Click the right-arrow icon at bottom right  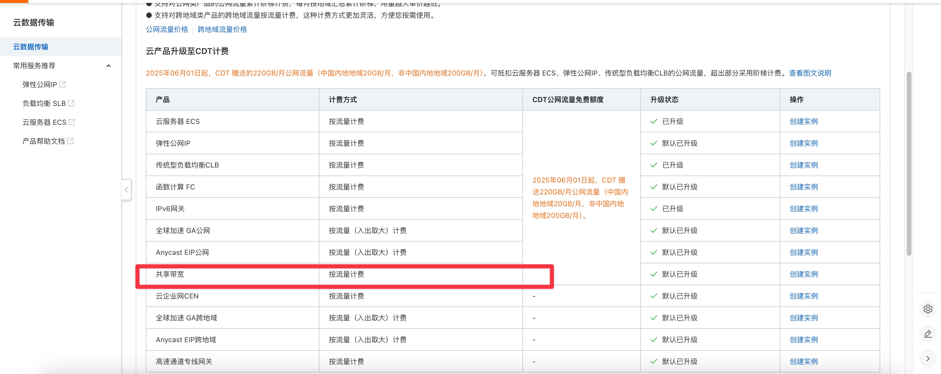pos(927,358)
